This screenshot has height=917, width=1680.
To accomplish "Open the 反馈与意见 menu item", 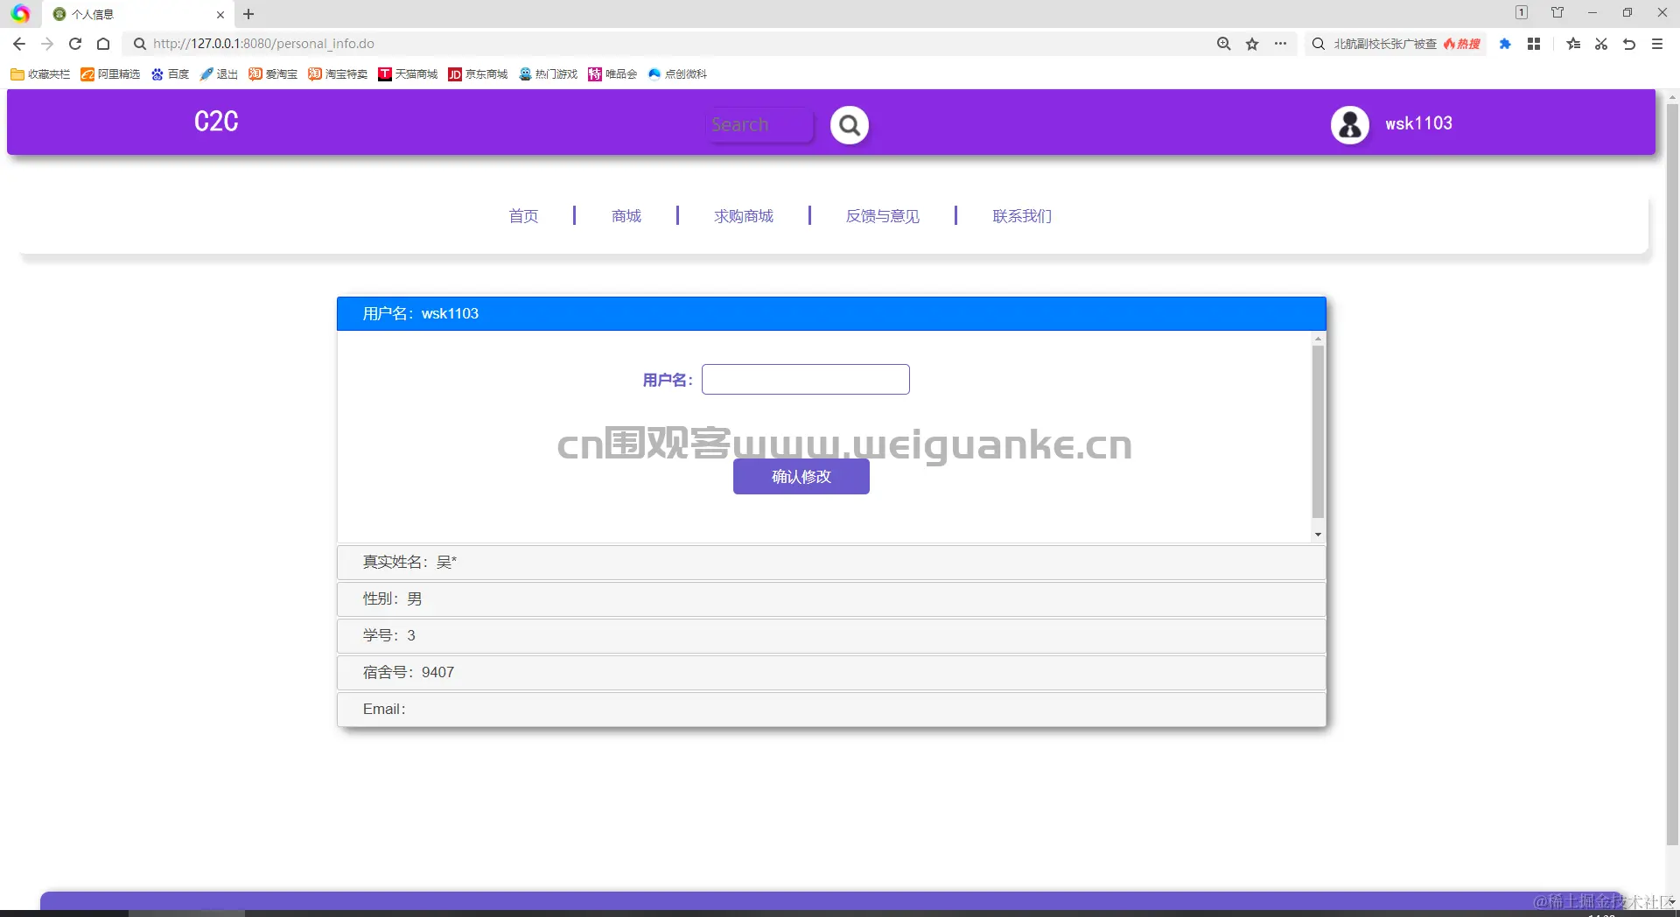I will (883, 216).
